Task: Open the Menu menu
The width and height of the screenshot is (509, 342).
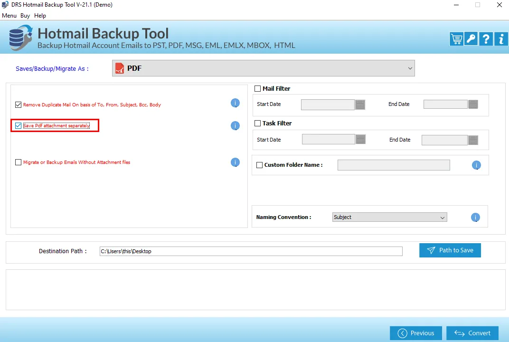Action: tap(9, 16)
